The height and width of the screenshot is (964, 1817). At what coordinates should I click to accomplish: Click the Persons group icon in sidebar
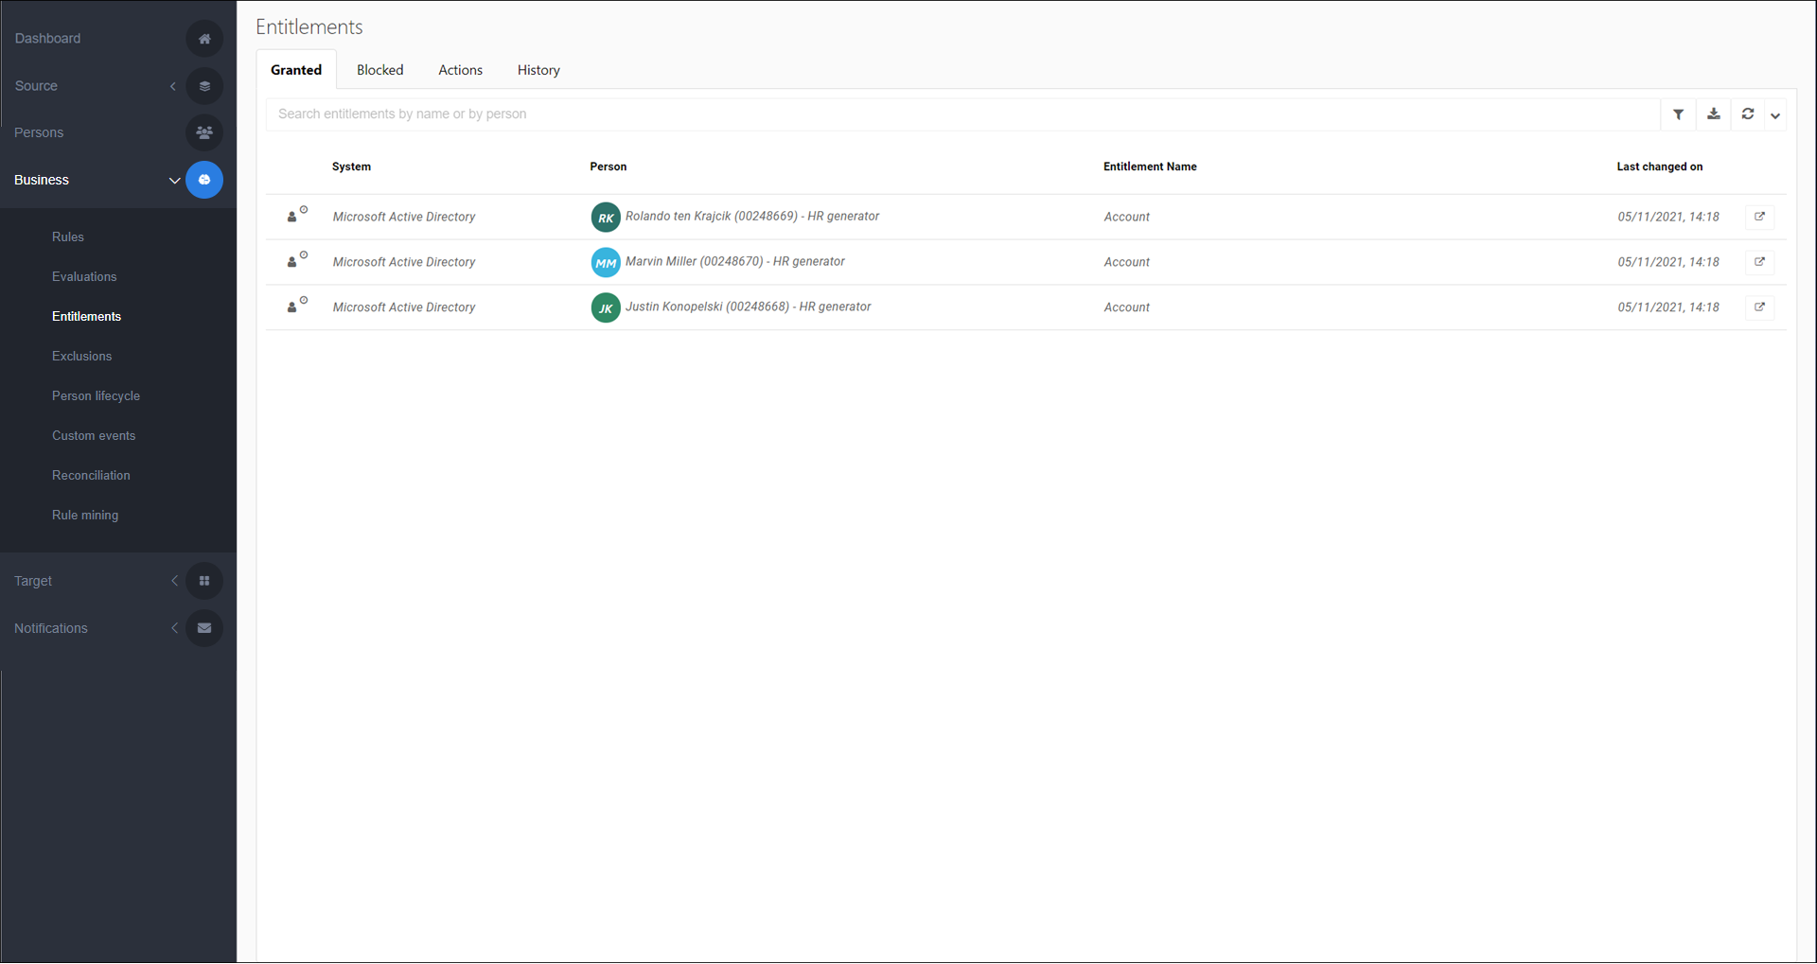(x=204, y=133)
